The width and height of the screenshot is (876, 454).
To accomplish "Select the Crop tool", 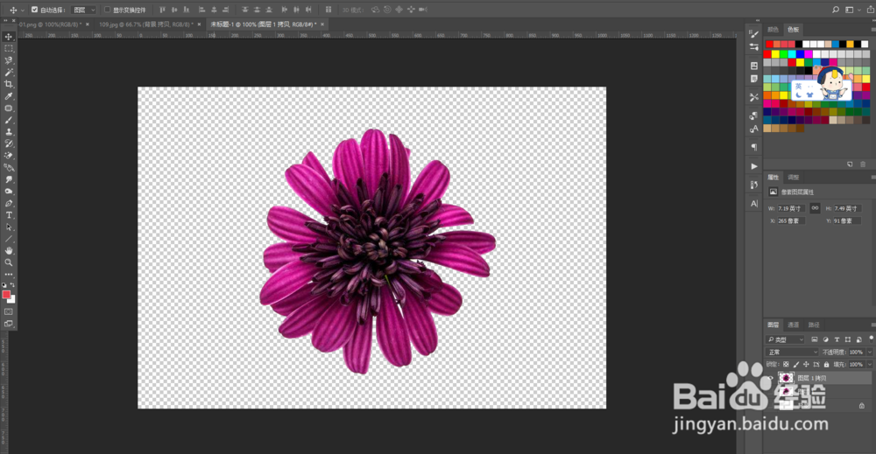I will pos(9,84).
